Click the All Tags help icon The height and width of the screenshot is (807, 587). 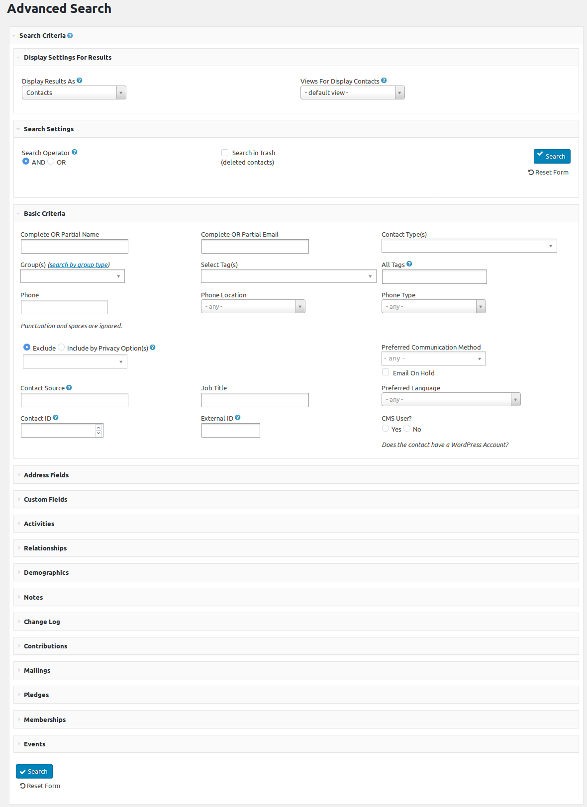click(409, 264)
